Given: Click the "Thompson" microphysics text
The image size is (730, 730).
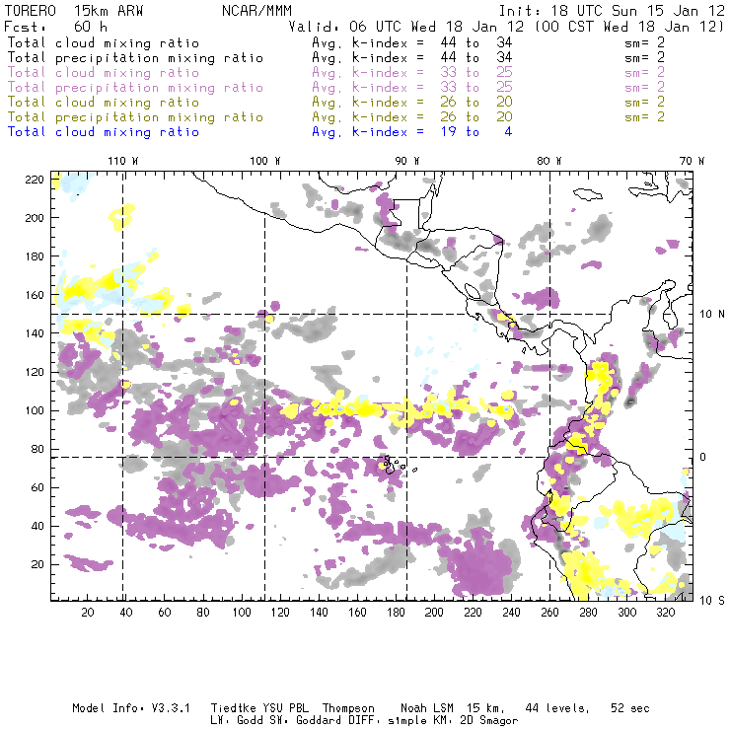Looking at the screenshot, I should pyautogui.click(x=348, y=708).
